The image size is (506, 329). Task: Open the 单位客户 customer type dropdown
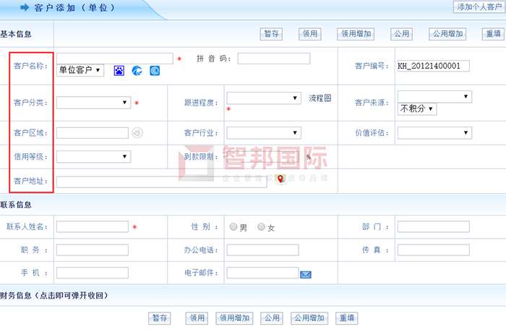[80, 70]
